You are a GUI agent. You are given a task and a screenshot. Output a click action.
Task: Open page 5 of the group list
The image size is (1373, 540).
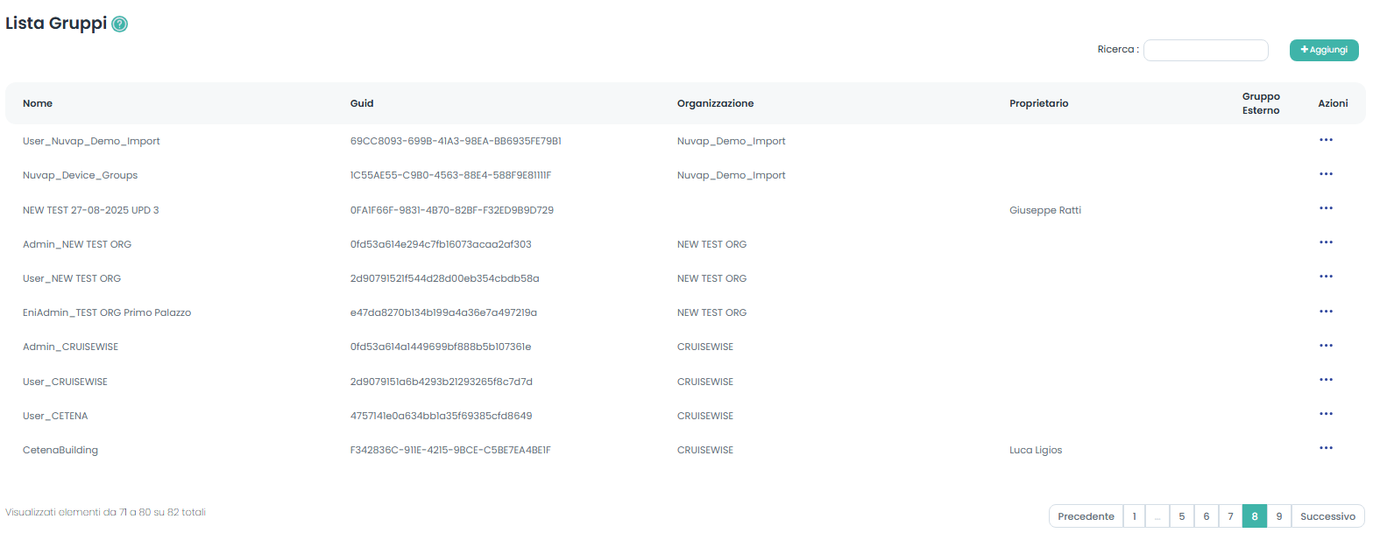[x=1182, y=515]
